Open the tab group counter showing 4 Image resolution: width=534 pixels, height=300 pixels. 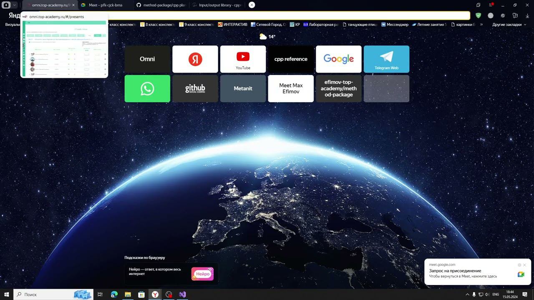click(7, 5)
